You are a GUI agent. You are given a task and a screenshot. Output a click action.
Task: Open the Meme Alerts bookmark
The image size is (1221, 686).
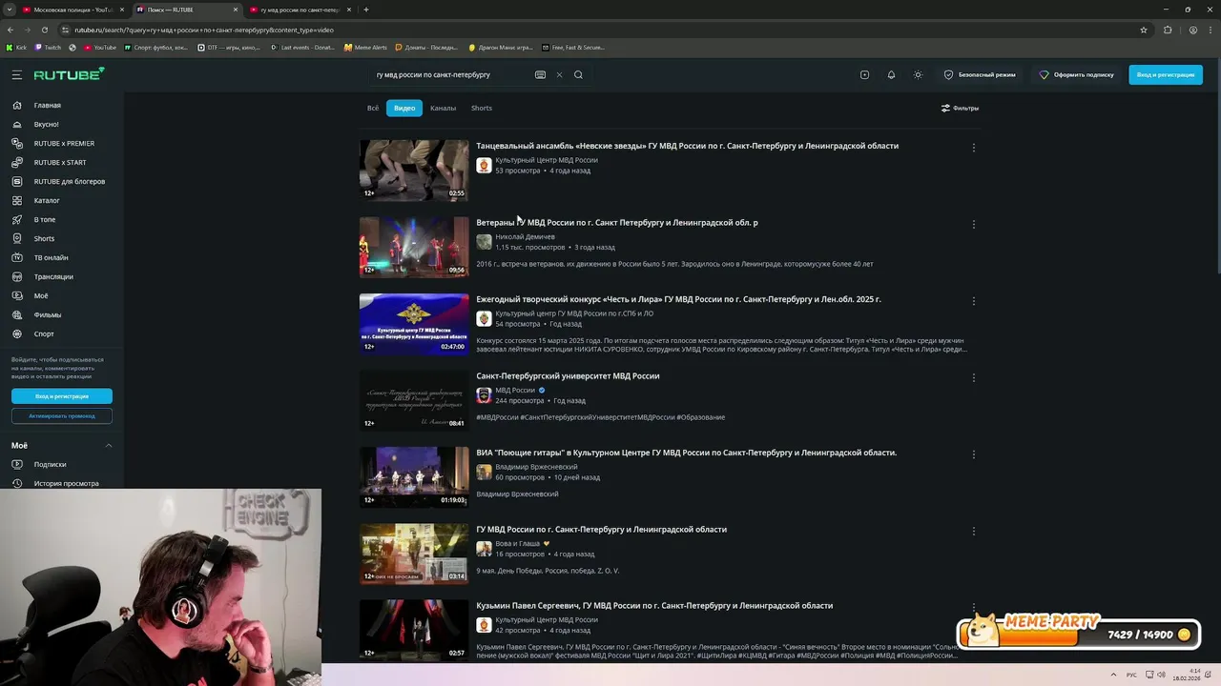(365, 47)
